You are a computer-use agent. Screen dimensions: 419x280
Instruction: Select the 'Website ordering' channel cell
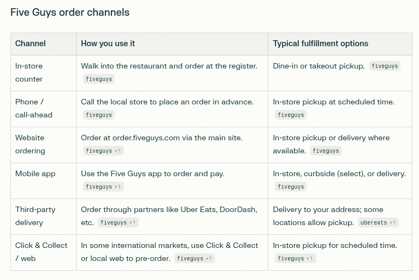click(30, 144)
